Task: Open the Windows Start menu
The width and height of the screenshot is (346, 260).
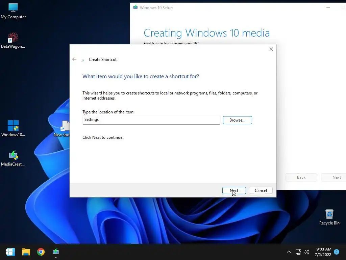Action: [x=10, y=252]
